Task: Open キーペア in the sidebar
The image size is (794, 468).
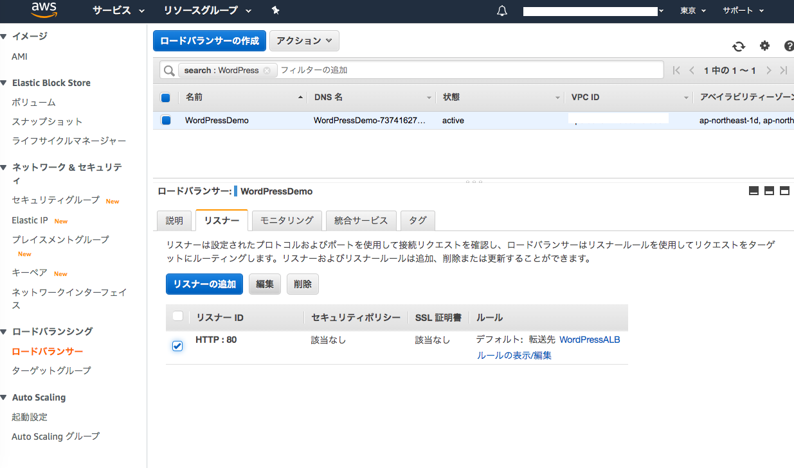Action: pos(30,272)
